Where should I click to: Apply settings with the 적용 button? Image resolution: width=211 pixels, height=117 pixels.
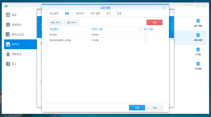137,107
